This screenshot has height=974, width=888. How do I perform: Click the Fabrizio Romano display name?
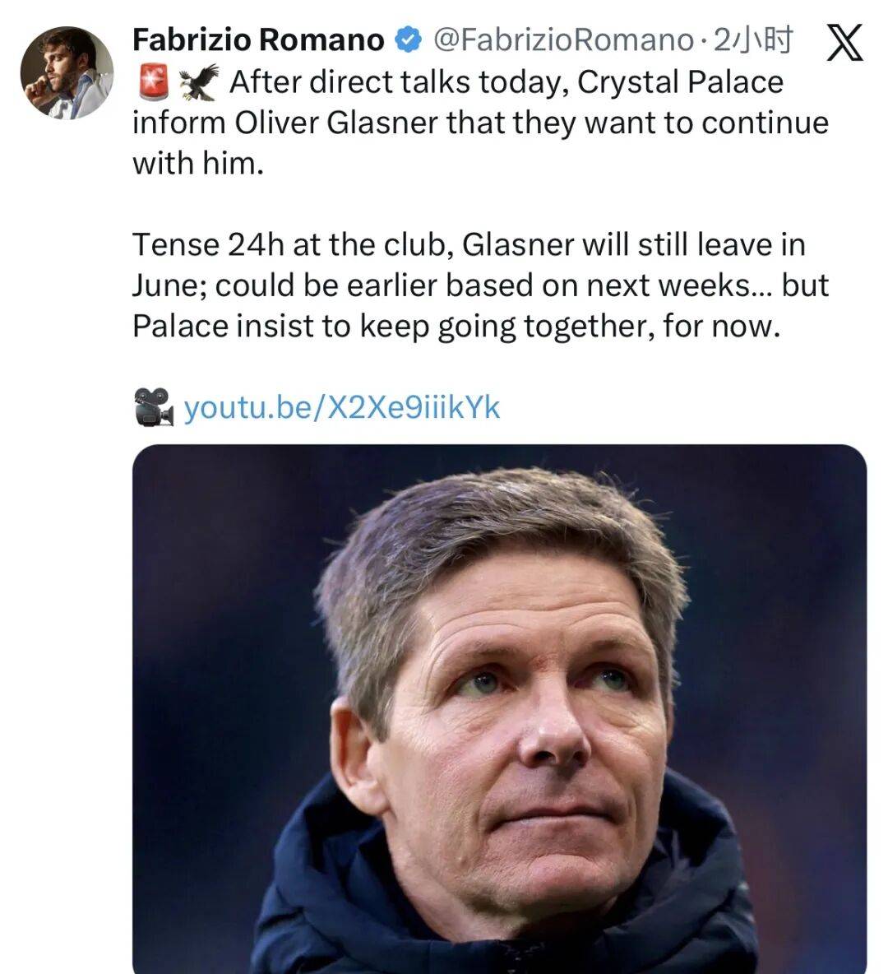coord(258,39)
